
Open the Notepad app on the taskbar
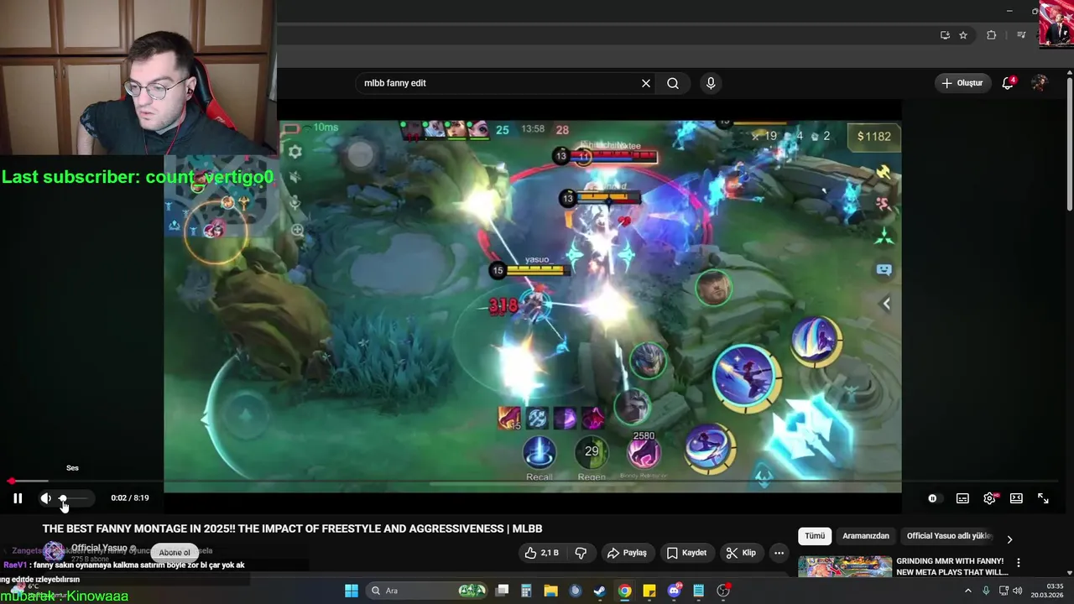click(698, 591)
